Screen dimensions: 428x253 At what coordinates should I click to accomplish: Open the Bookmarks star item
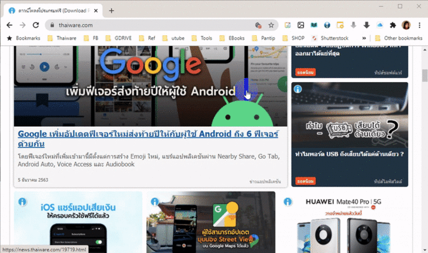pos(24,38)
